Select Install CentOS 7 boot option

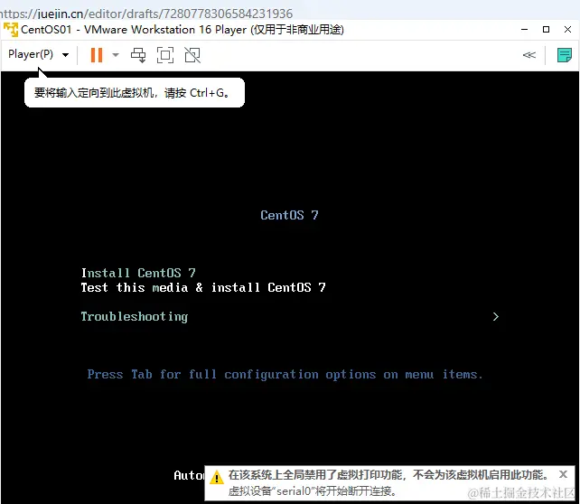pos(138,273)
